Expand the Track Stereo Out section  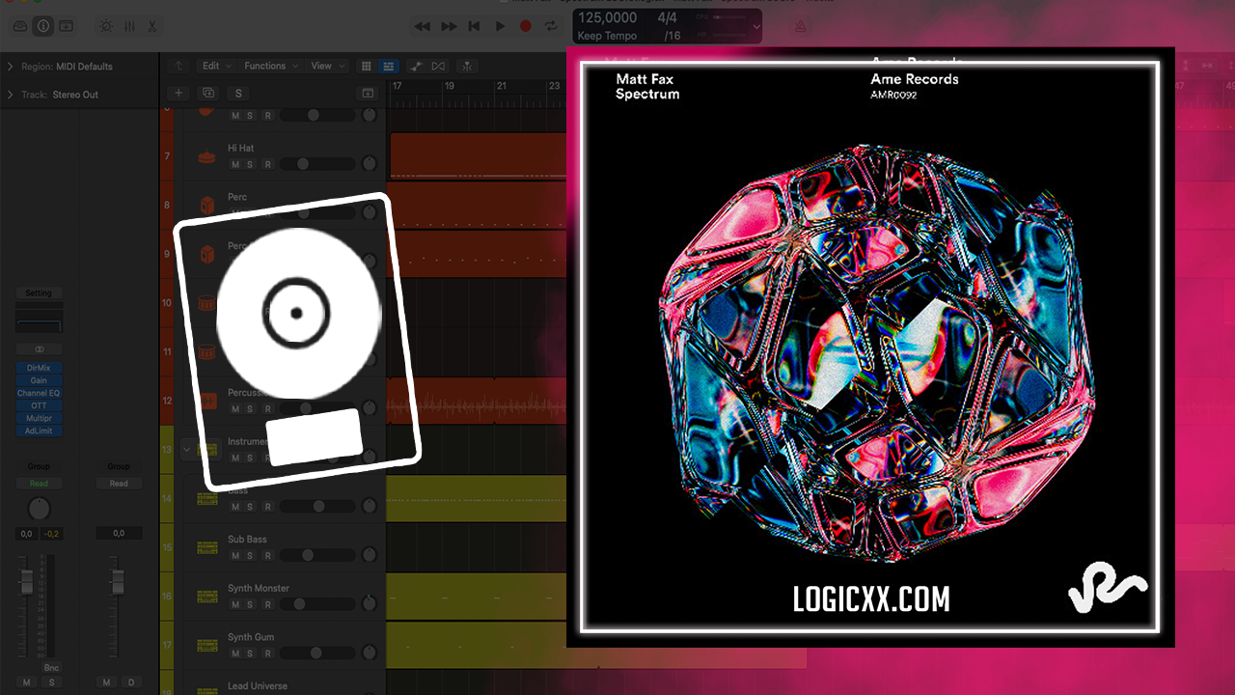click(11, 95)
